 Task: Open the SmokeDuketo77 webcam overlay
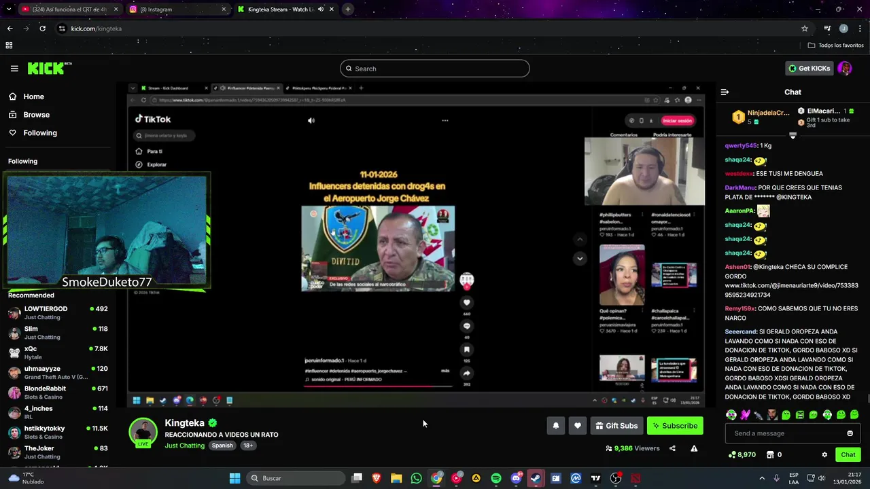(107, 232)
